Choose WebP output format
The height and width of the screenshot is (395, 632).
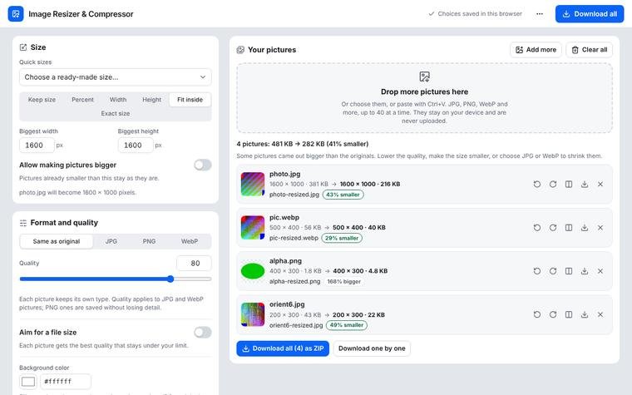[190, 241]
